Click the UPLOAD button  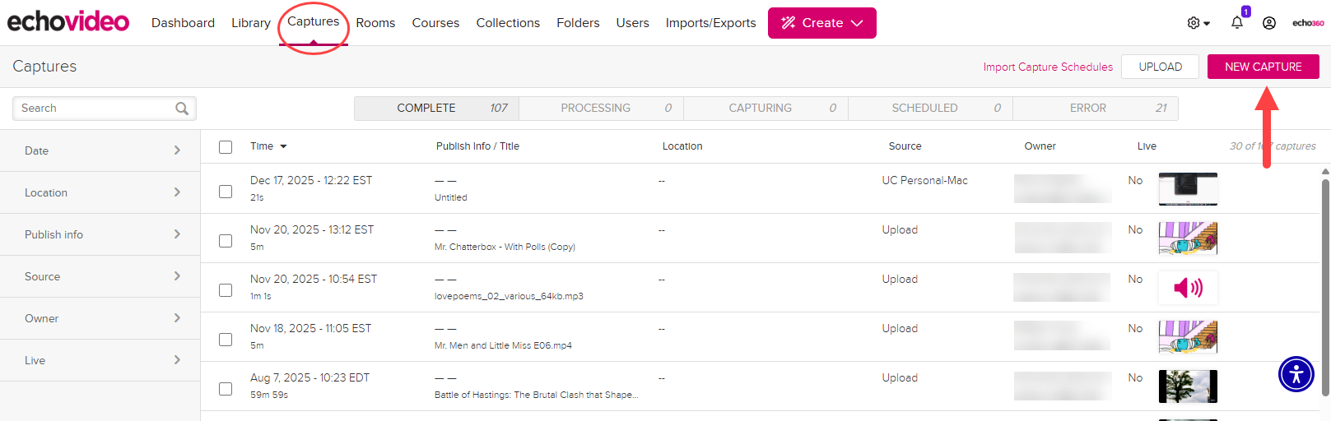[1160, 67]
